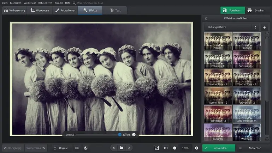Viewport: 272px width, 153px height.
Task: Zoom in with the plus icon
Action: tap(196, 148)
